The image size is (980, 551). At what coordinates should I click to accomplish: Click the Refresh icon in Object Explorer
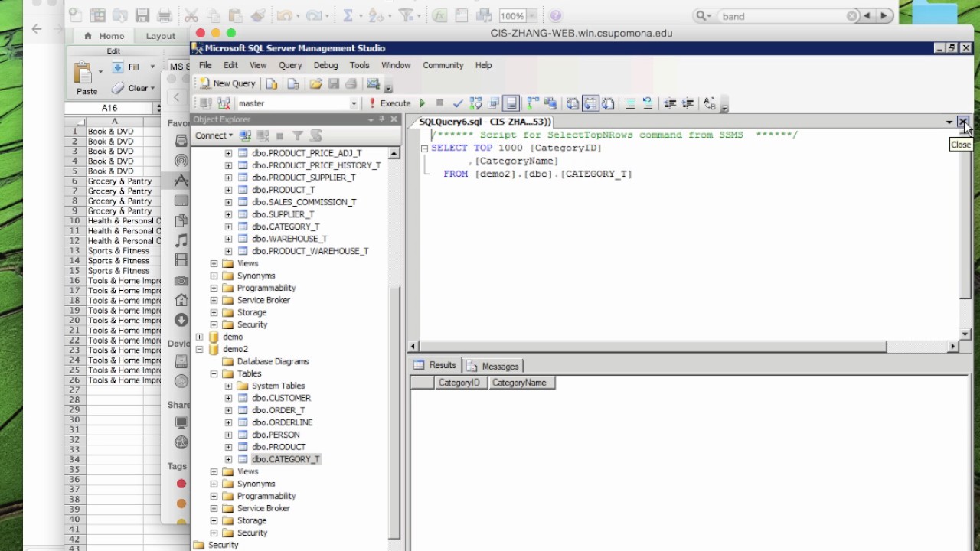point(315,135)
